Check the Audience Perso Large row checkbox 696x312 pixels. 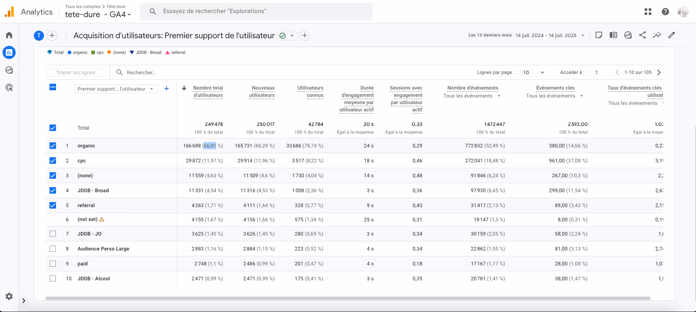pos(53,249)
